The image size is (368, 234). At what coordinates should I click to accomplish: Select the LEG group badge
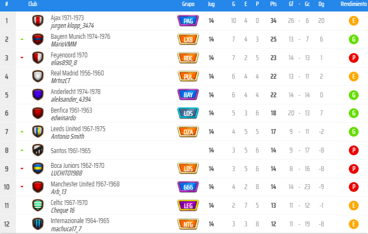(188, 206)
